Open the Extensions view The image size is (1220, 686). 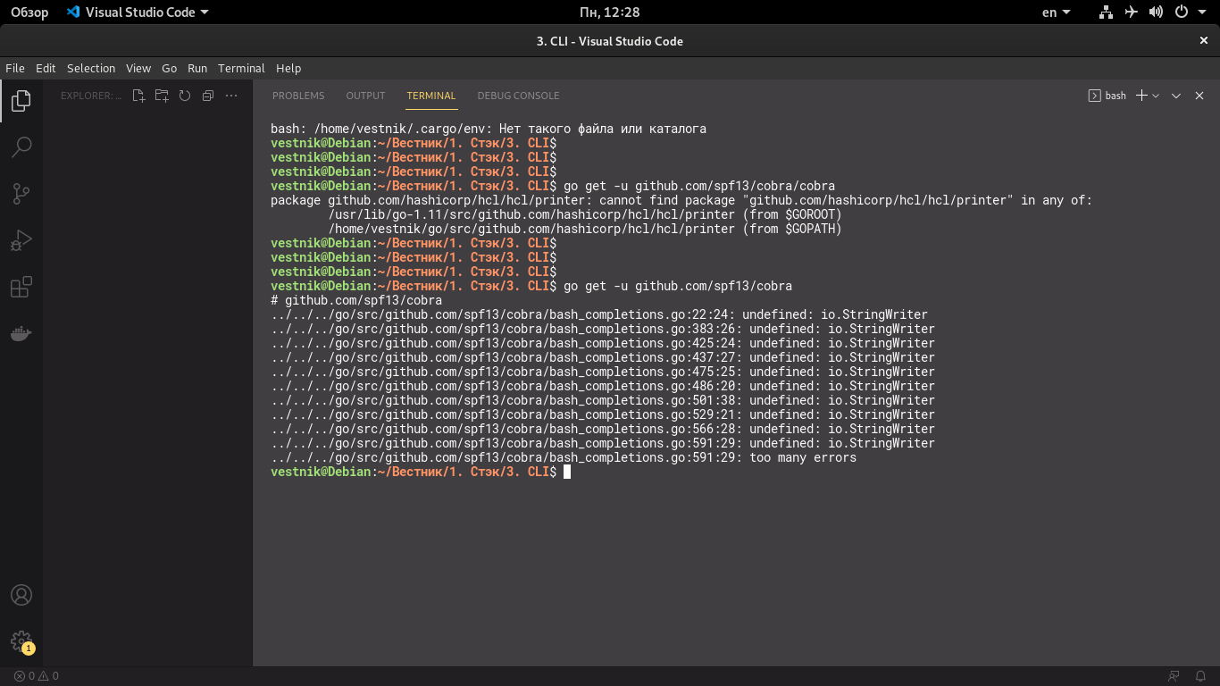[21, 287]
